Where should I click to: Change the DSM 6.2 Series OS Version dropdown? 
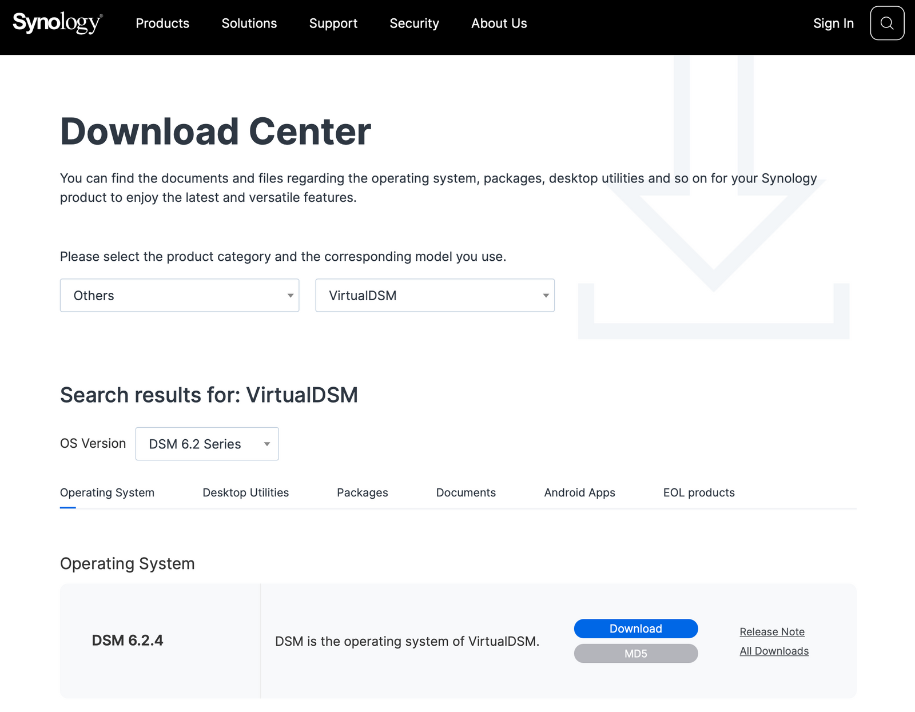[x=207, y=444]
